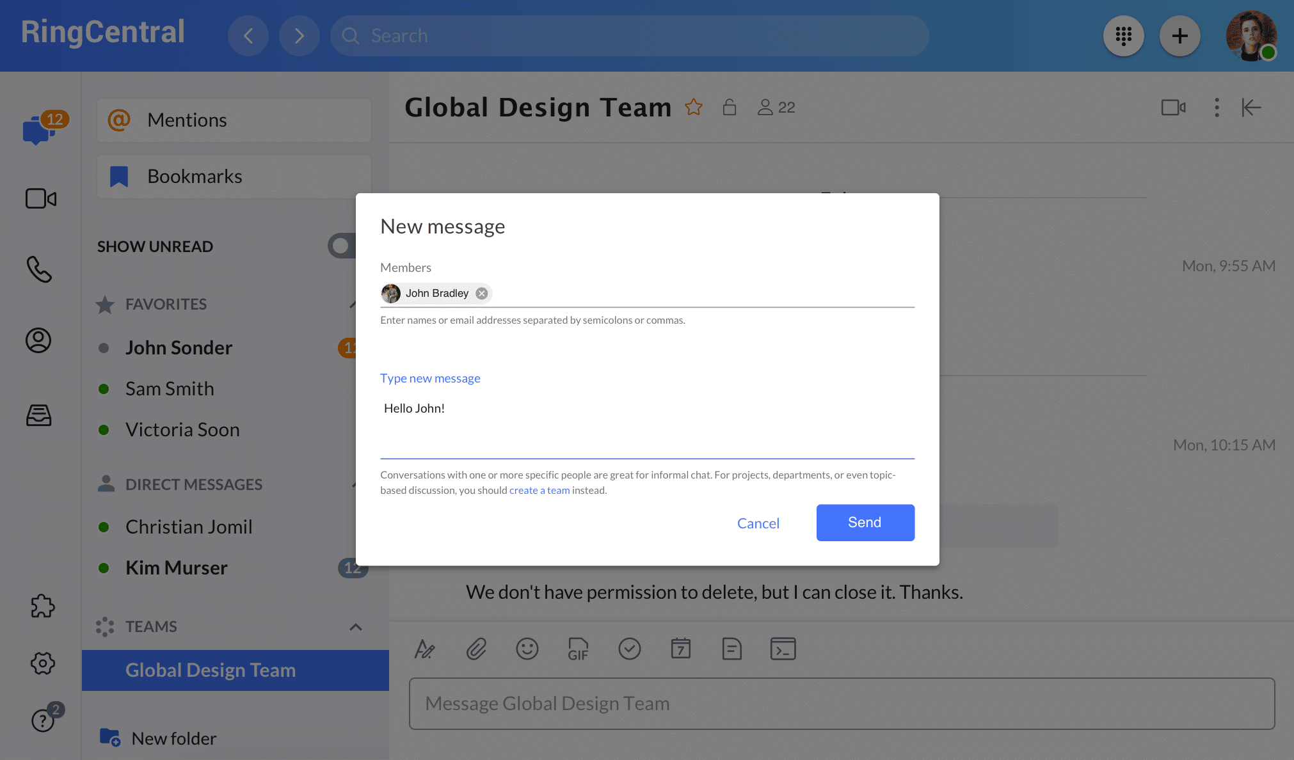
Task: Toggle the Show Unread switch
Action: pyautogui.click(x=342, y=246)
